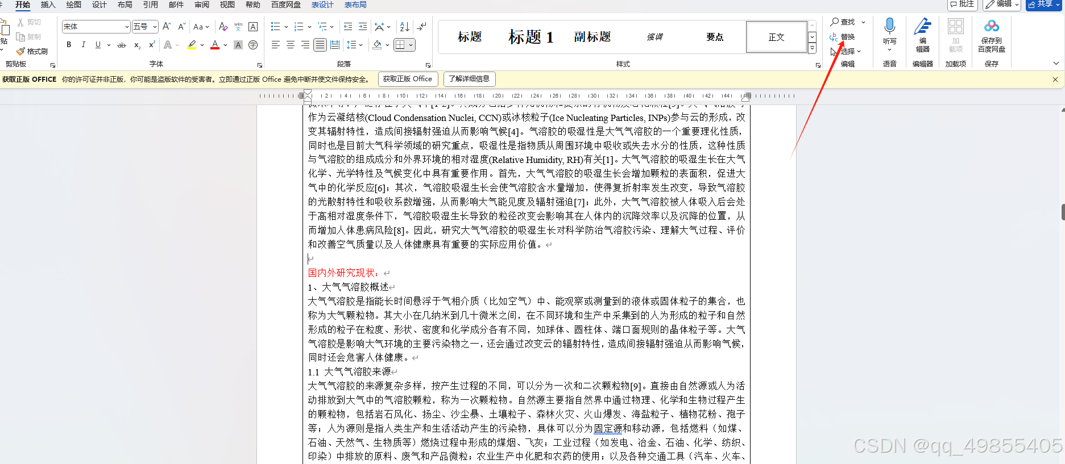
Task: Apply multilevel list
Action: coord(322,27)
